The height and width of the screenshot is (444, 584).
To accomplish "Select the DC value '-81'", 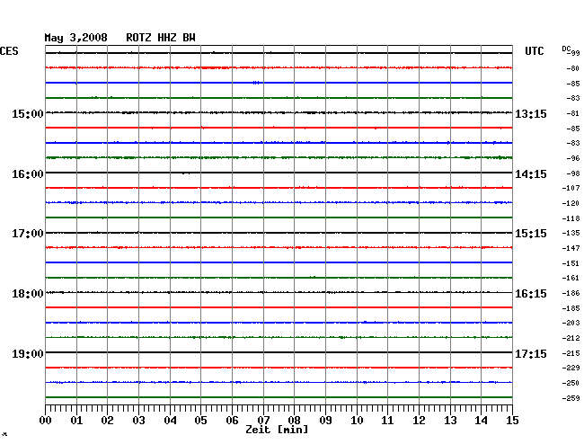I will point(572,113).
